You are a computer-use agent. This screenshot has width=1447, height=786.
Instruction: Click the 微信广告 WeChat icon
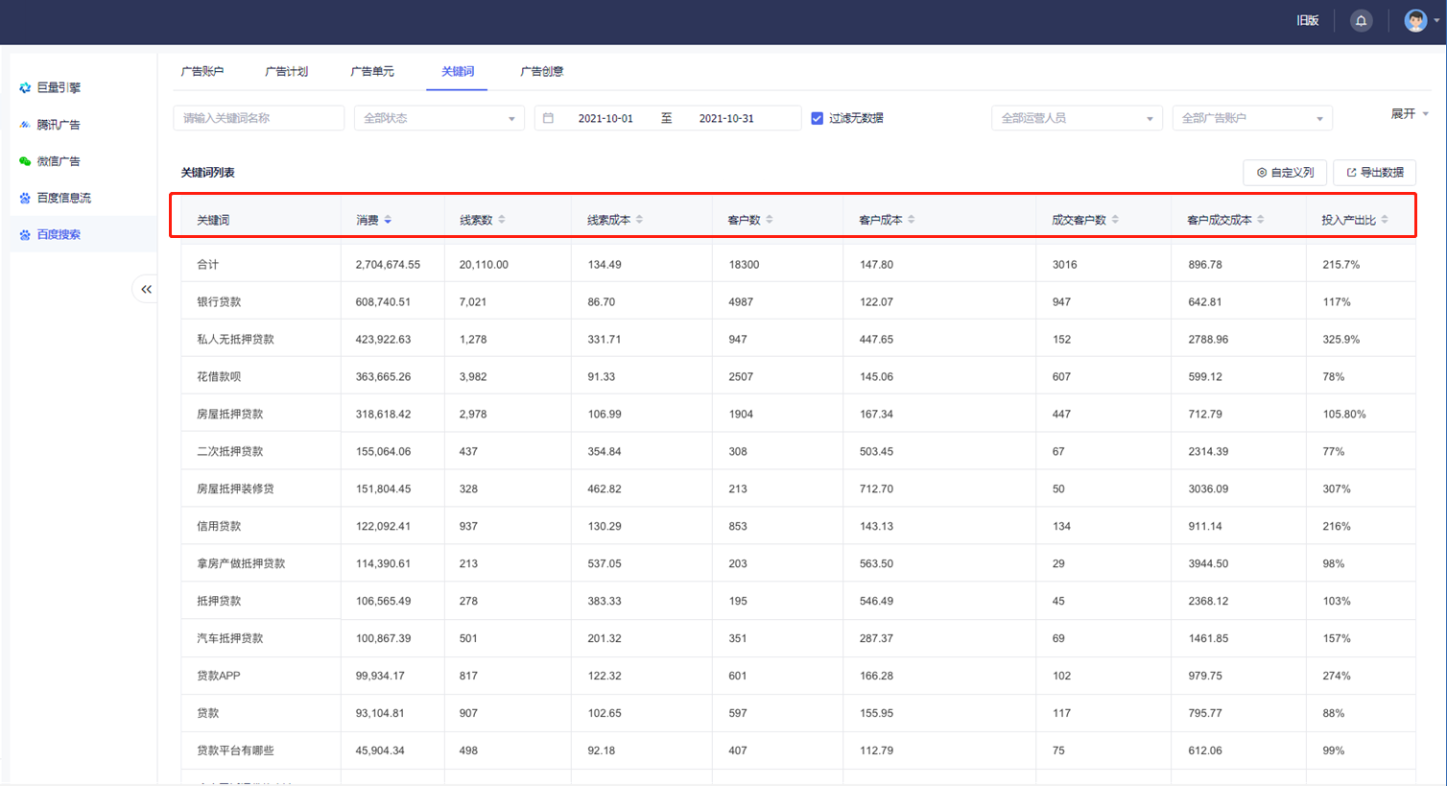pos(25,161)
